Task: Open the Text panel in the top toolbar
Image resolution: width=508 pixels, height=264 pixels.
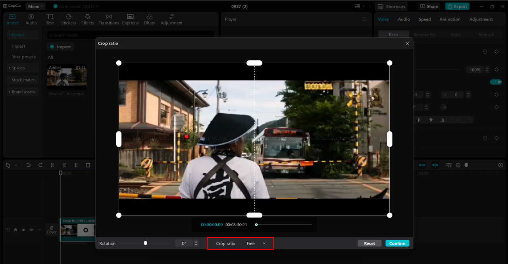Action: 50,19
